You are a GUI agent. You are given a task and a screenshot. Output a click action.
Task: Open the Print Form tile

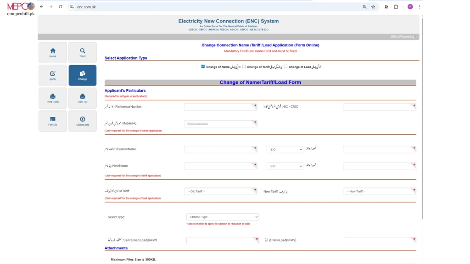coord(53,98)
